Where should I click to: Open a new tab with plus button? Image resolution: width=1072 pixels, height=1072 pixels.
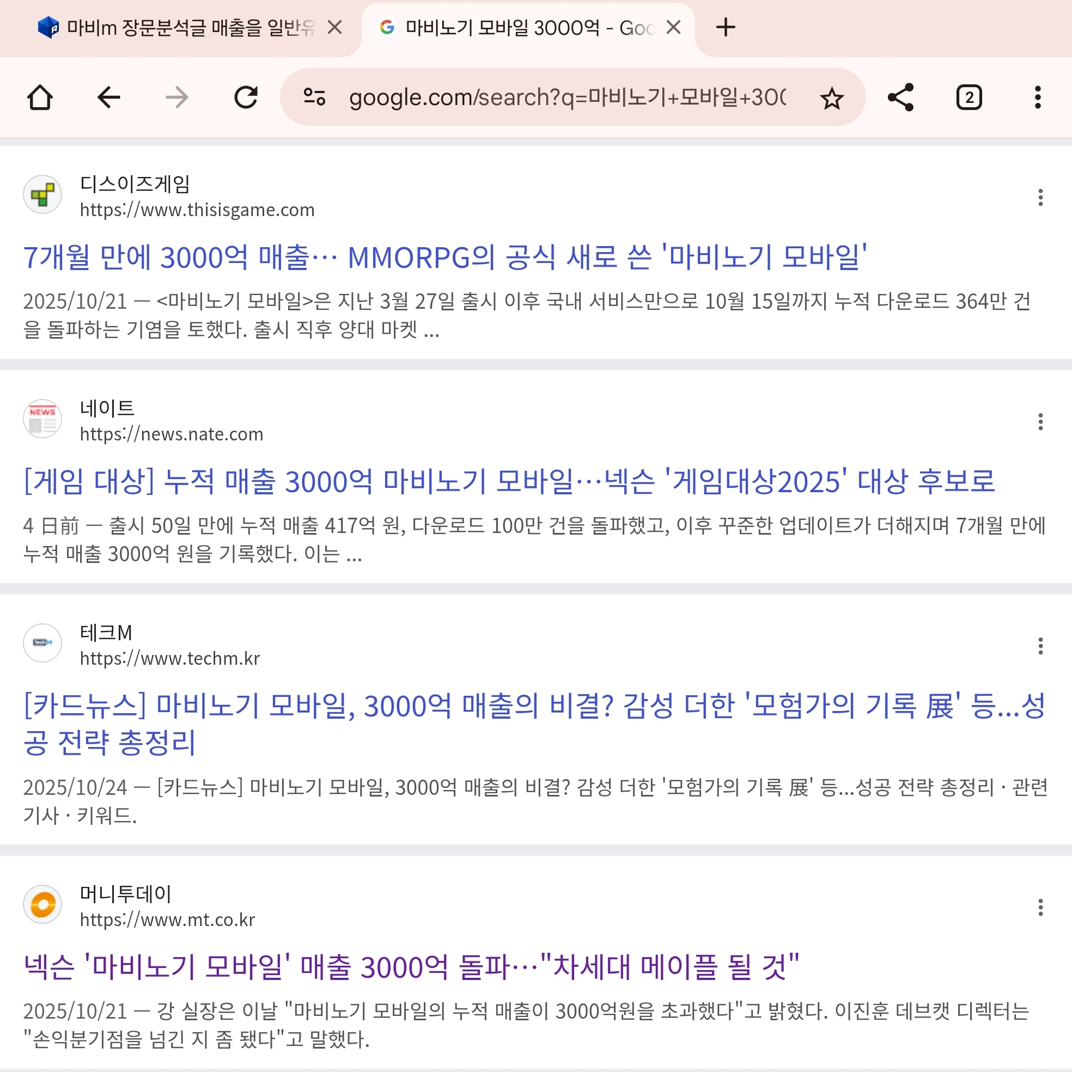[x=726, y=27]
